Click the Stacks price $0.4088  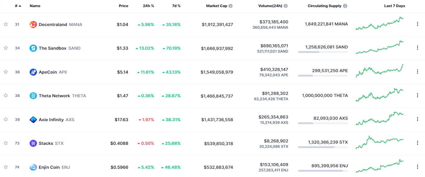[119, 143]
